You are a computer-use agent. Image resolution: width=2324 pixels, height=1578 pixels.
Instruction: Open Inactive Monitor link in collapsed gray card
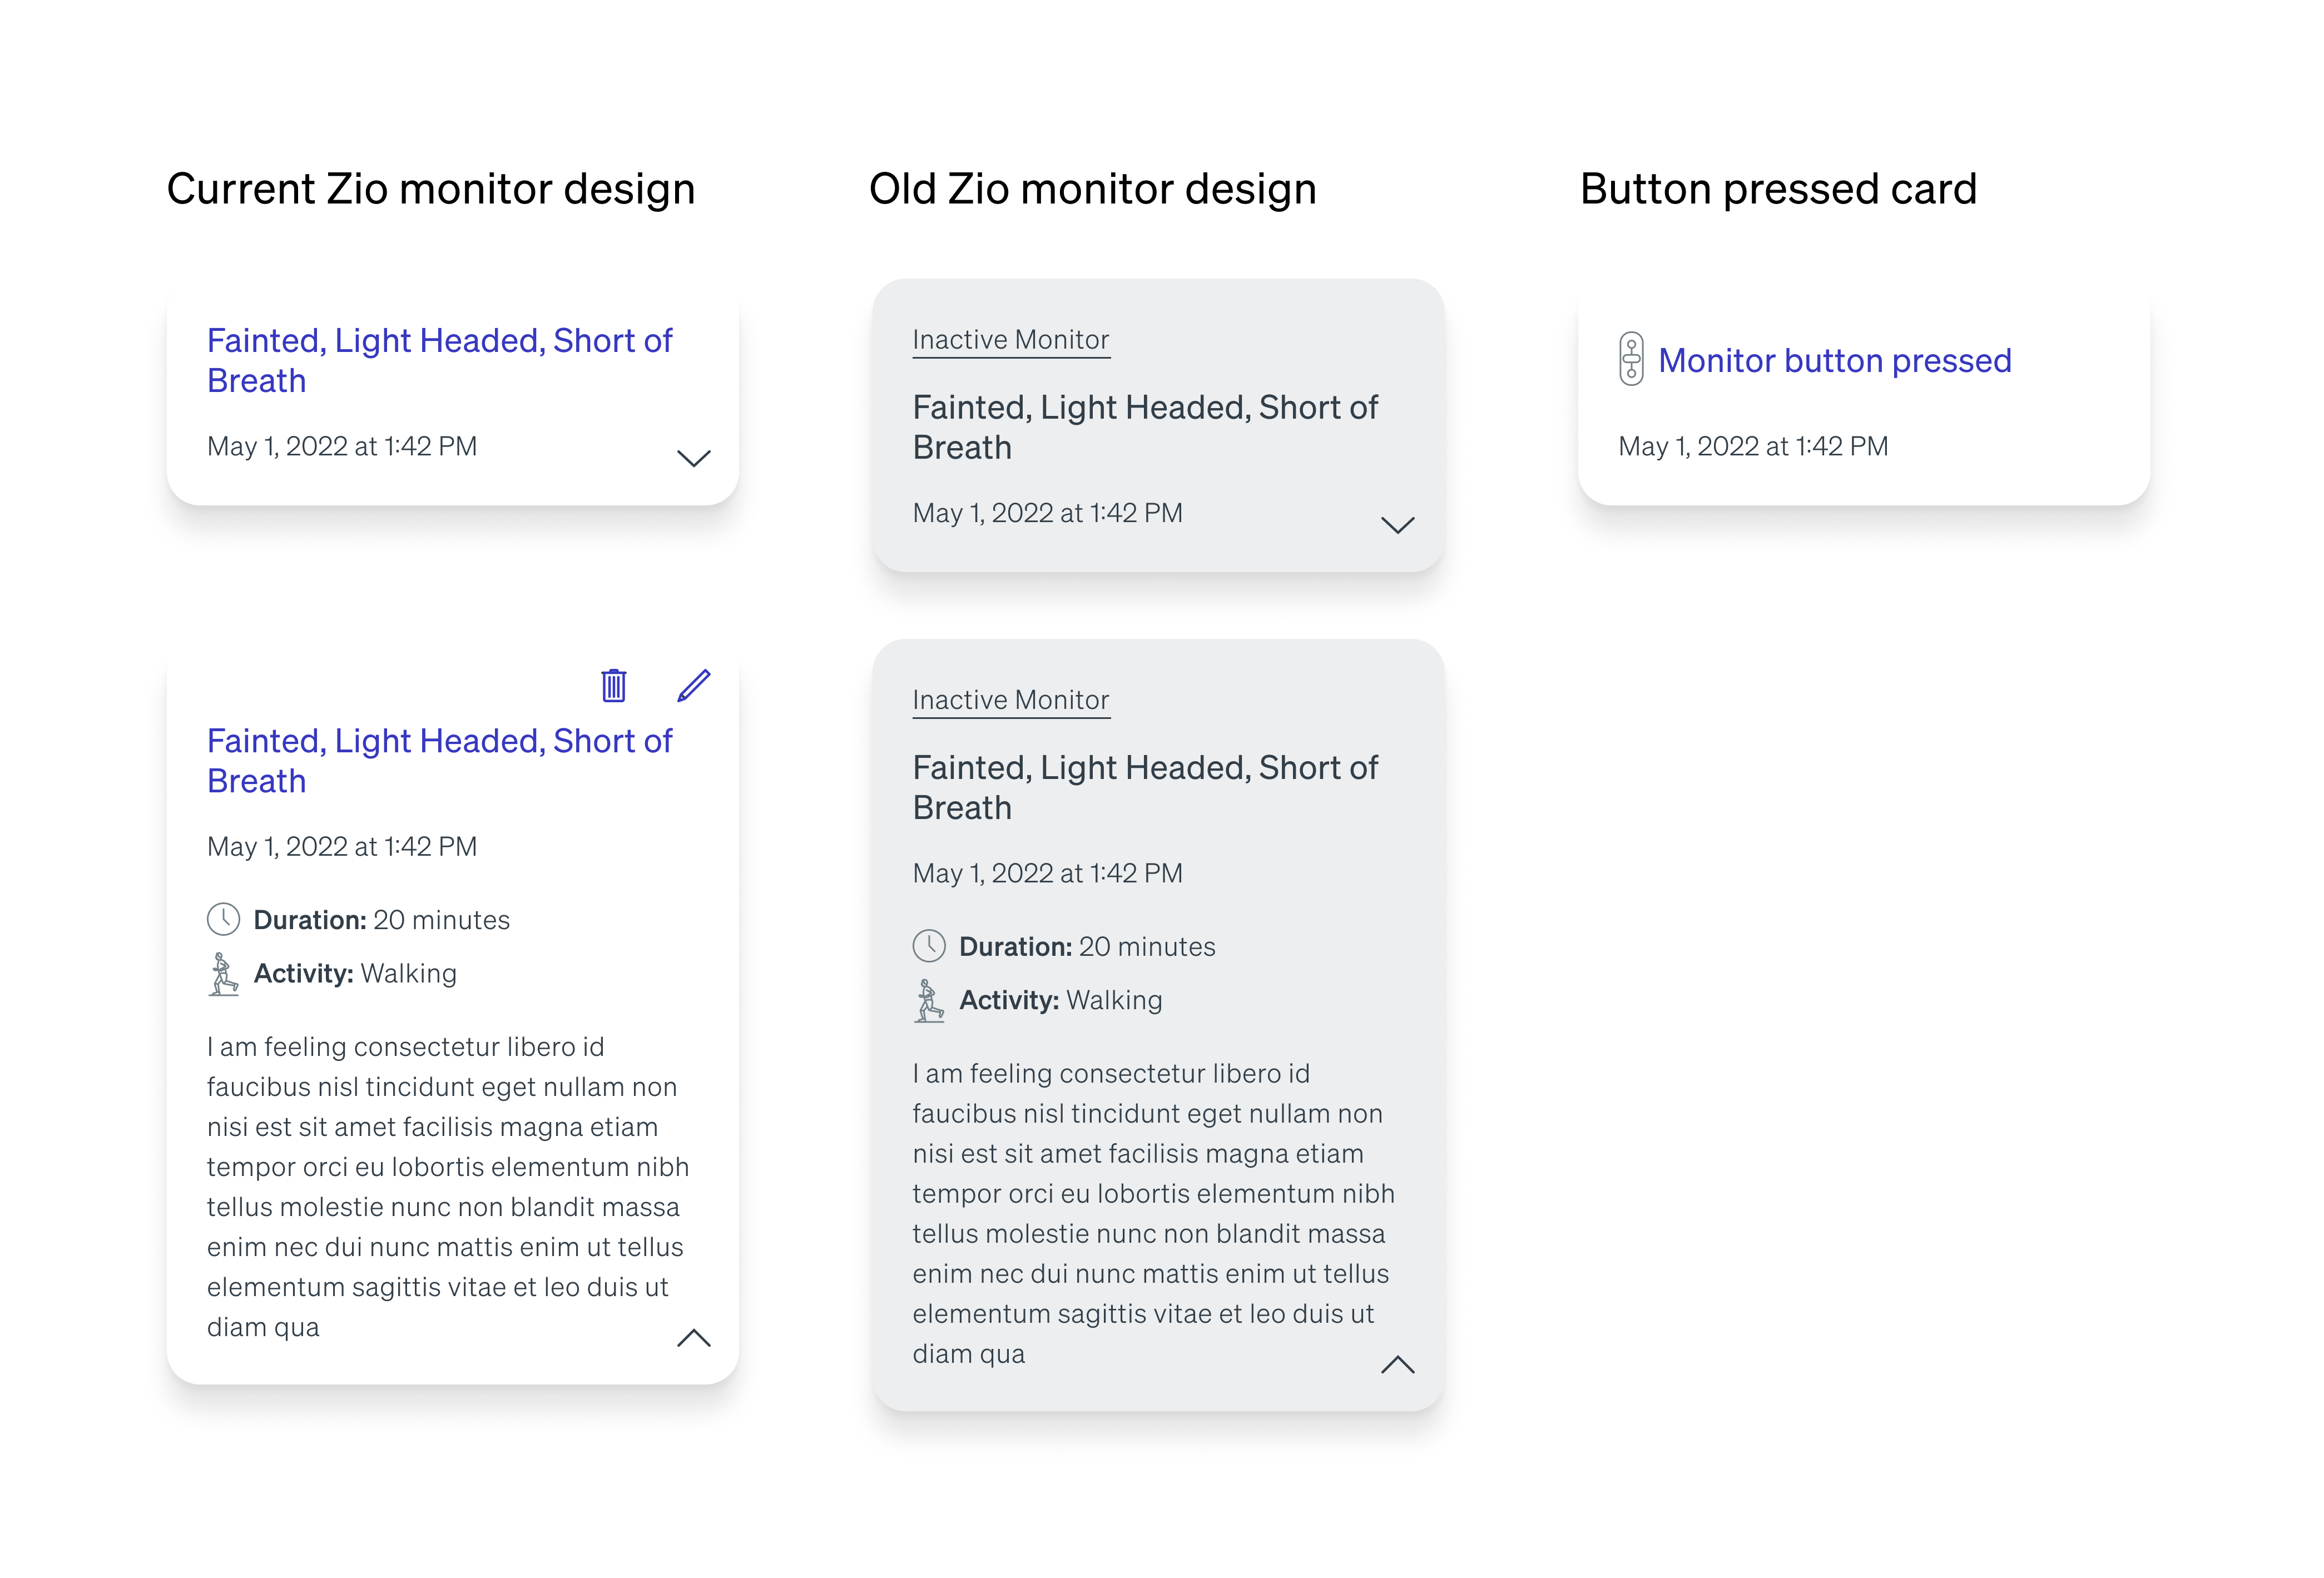1010,340
